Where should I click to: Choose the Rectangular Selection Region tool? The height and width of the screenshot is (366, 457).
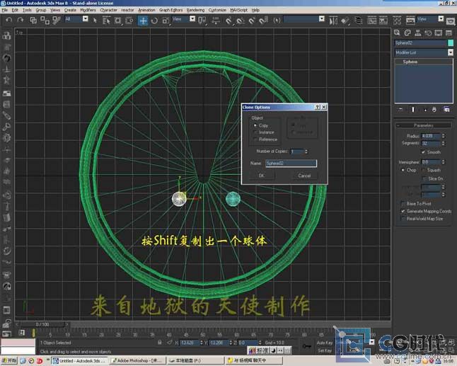pyautogui.click(x=118, y=21)
